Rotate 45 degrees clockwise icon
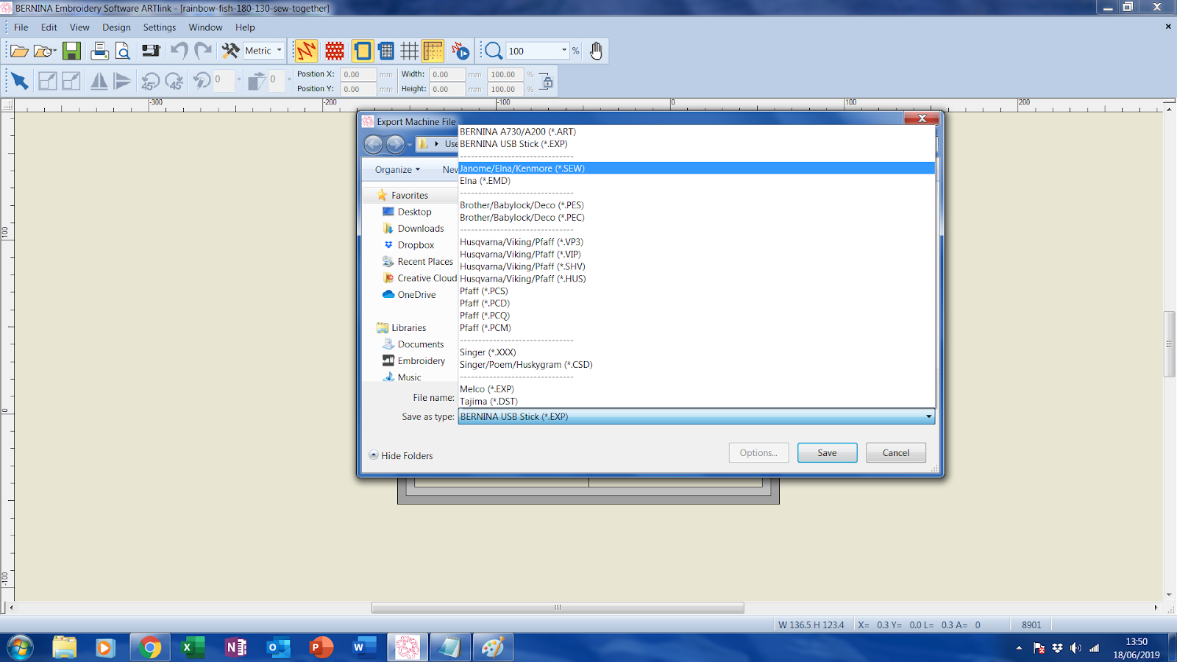1177x662 pixels. click(174, 81)
